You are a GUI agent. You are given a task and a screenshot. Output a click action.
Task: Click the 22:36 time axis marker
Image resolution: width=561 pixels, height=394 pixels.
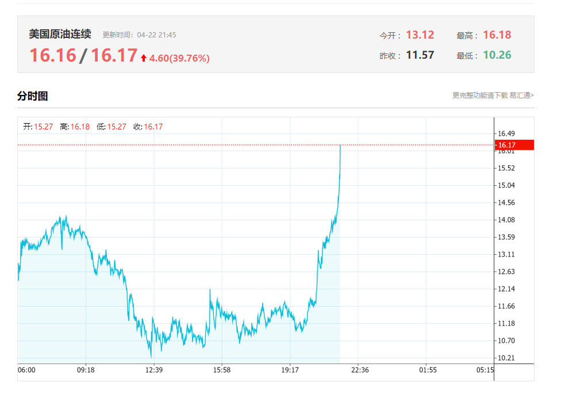(360, 370)
